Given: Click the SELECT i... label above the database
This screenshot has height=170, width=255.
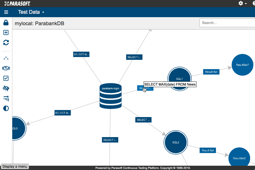Looking at the screenshot, I should pos(134,57).
